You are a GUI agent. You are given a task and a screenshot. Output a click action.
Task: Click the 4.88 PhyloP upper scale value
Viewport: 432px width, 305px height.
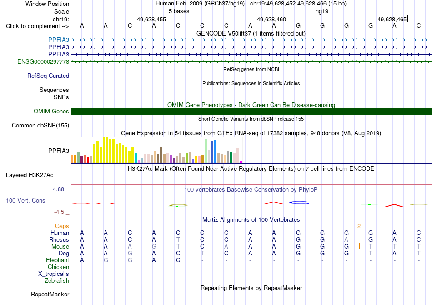point(58,189)
